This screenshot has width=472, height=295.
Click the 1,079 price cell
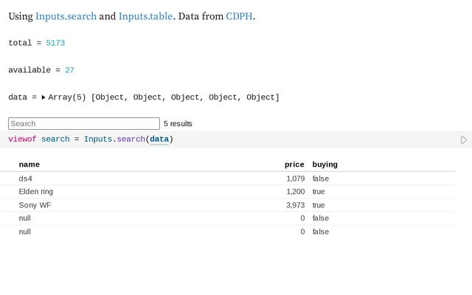click(x=295, y=178)
